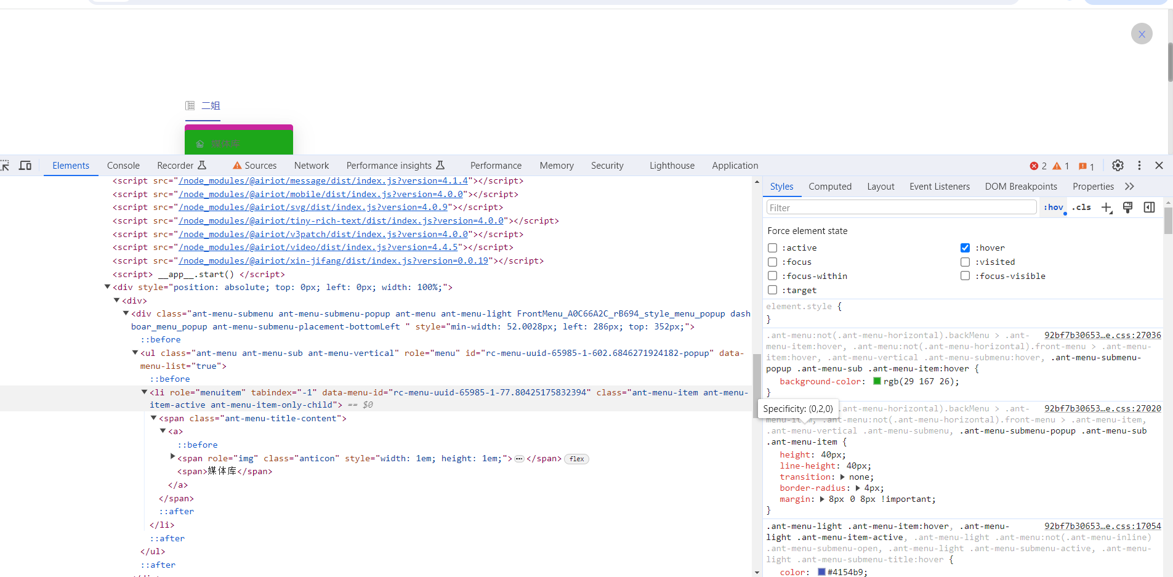Viewport: 1173px width, 577px height.
Task: Expand the transition none shorthand value
Action: [x=842, y=477]
